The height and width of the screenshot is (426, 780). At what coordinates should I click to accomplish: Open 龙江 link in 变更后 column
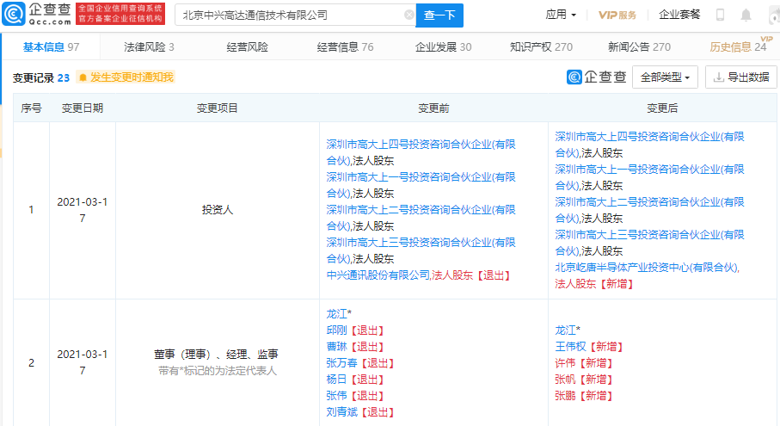[565, 330]
